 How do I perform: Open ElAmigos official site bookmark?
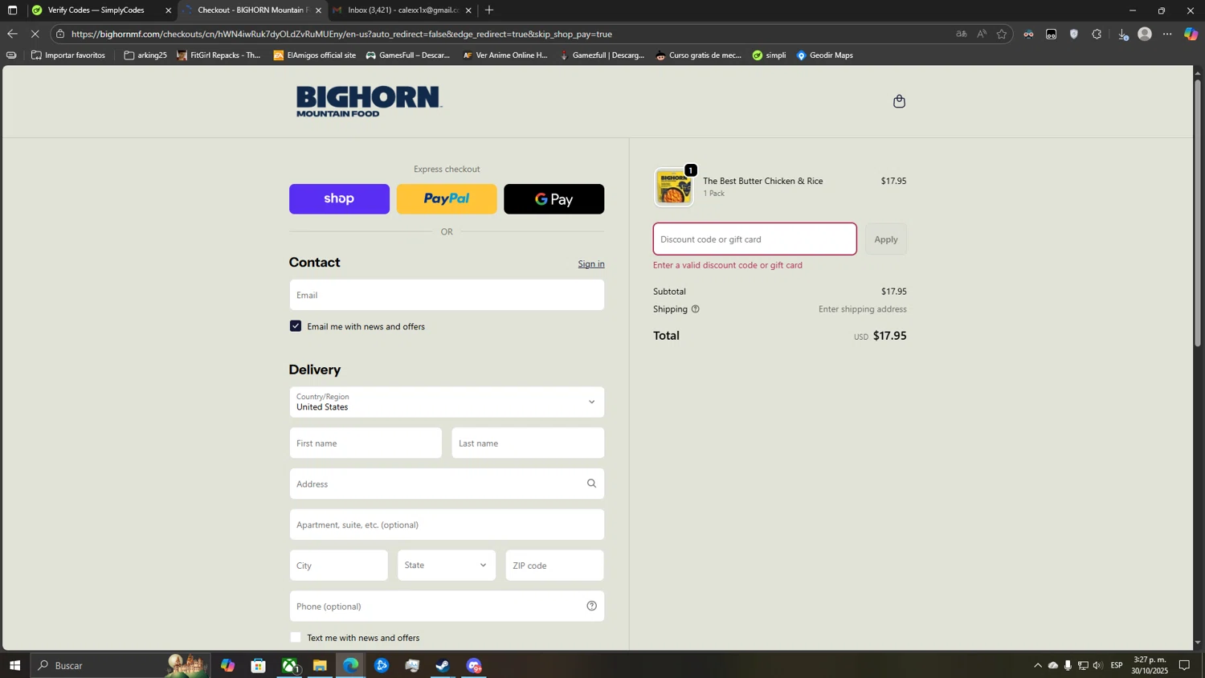tap(314, 55)
